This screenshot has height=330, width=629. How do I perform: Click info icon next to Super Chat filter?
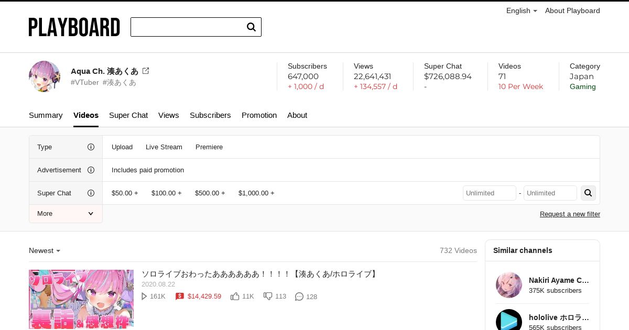coord(91,193)
